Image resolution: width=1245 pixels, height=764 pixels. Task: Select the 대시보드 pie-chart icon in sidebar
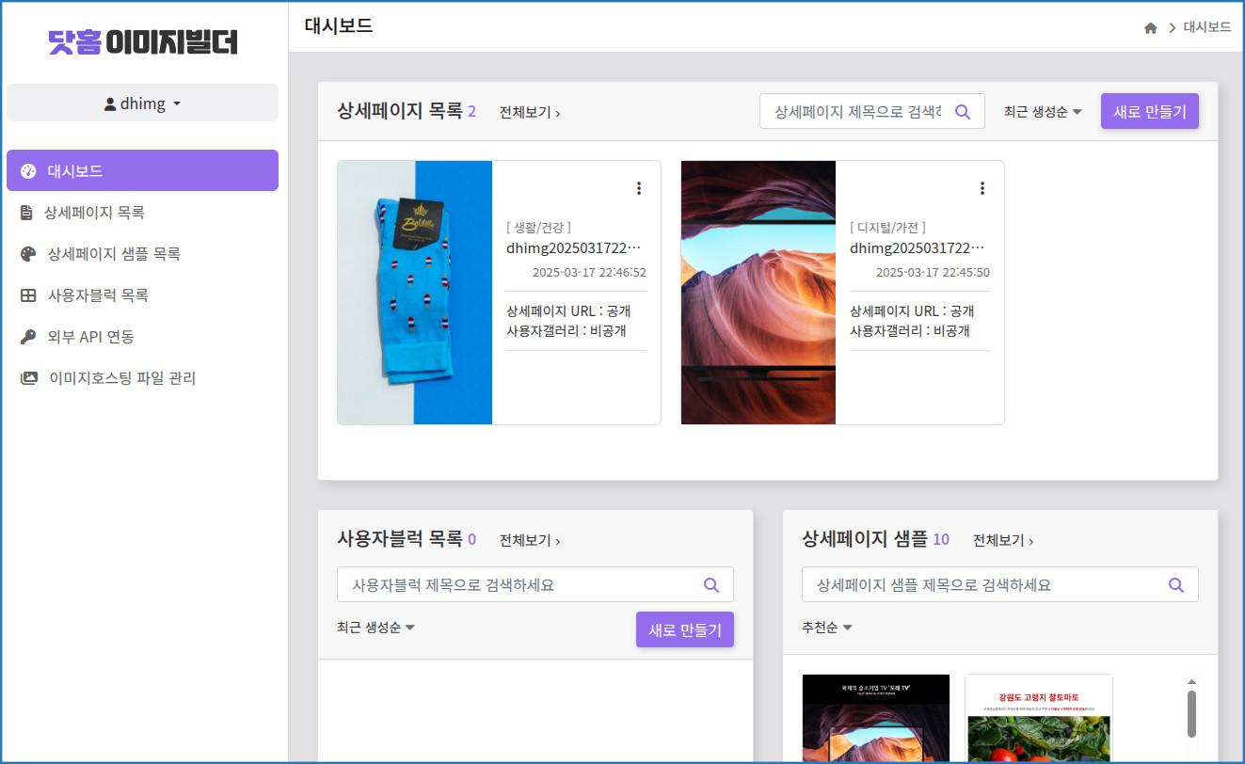point(27,170)
